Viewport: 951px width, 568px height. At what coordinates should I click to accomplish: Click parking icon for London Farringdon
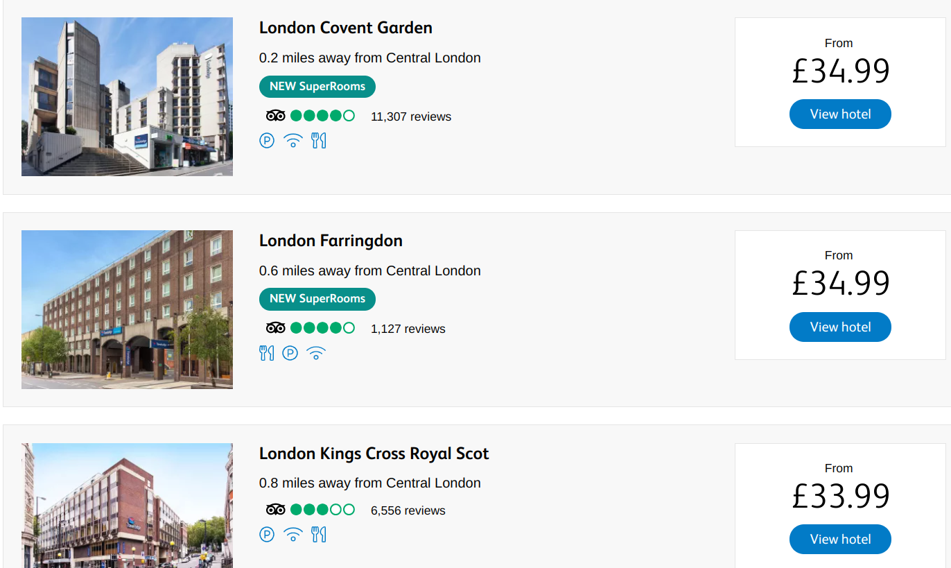290,353
